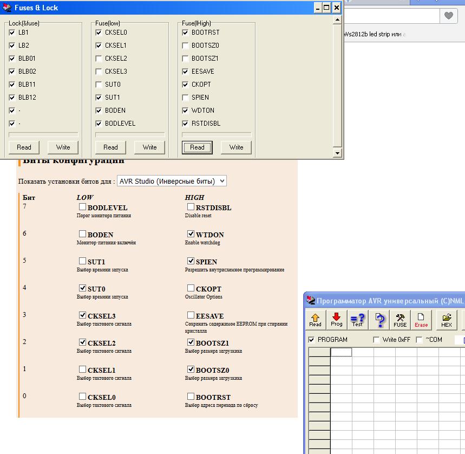Check the CKSEL2 fuse in Fuses & Lock
The height and width of the screenshot is (454, 465).
click(99, 59)
